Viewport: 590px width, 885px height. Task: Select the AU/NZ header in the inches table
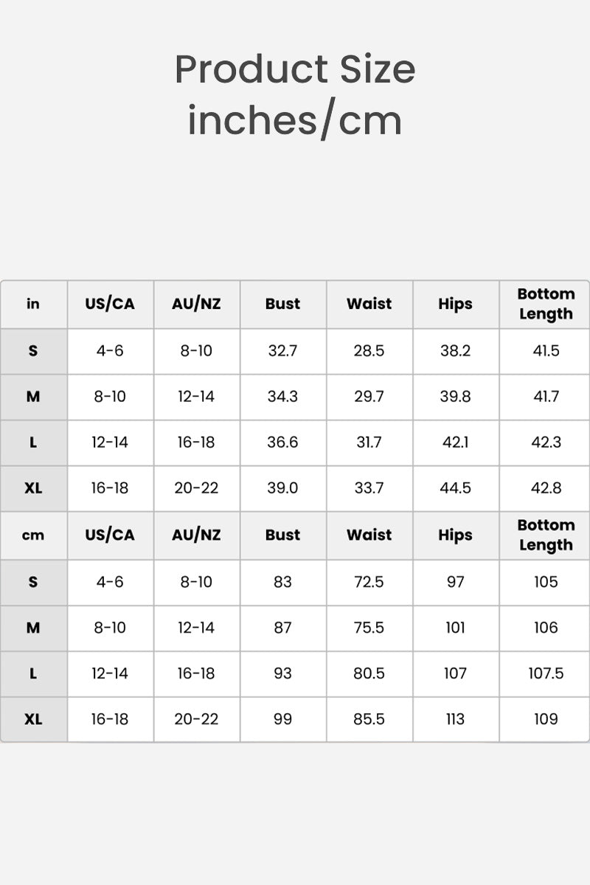tap(196, 304)
